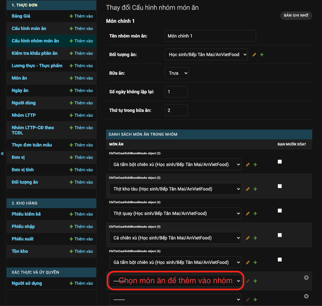Check the delete box for Thịt kho tàu
The width and height of the screenshot is (322, 306).
[x=280, y=186]
